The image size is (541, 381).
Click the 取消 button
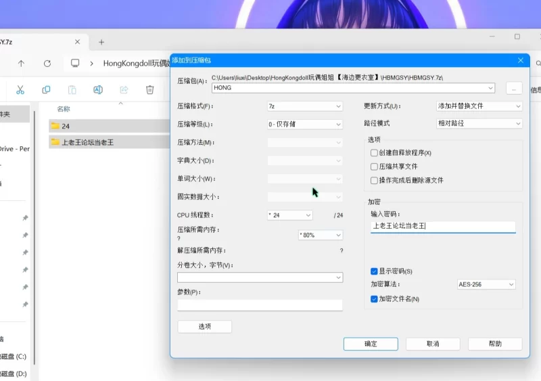click(433, 344)
